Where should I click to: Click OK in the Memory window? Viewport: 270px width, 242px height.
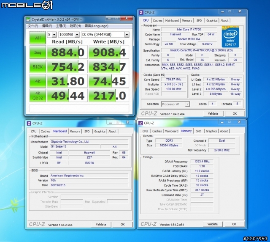click(234, 224)
